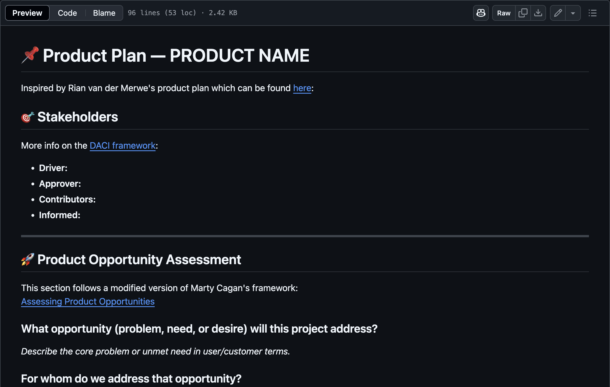610x387 pixels.
Task: Click the Product Opportunity Assessment heading
Action: click(139, 259)
